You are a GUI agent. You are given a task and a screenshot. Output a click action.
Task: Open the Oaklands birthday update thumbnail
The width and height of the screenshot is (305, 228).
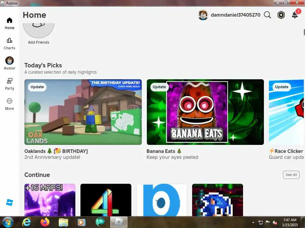[x=83, y=112]
